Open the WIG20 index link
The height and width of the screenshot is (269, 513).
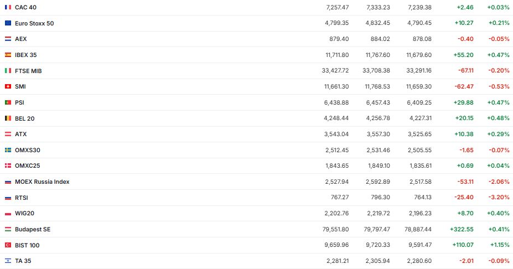[x=25, y=213]
